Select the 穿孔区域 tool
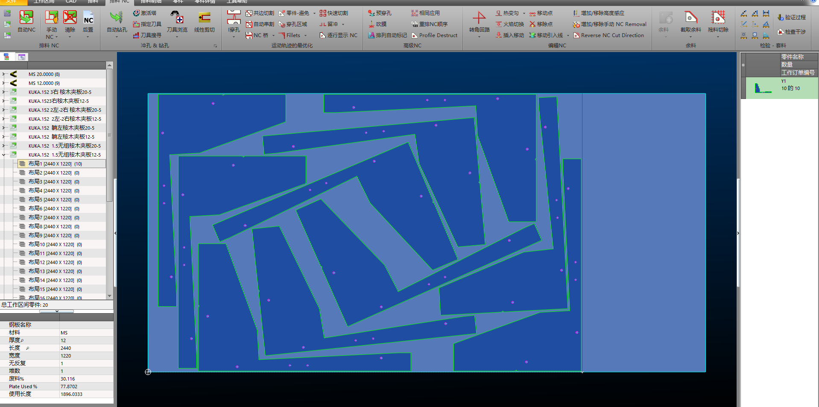Screen dimensions: 819x407 tap(293, 24)
